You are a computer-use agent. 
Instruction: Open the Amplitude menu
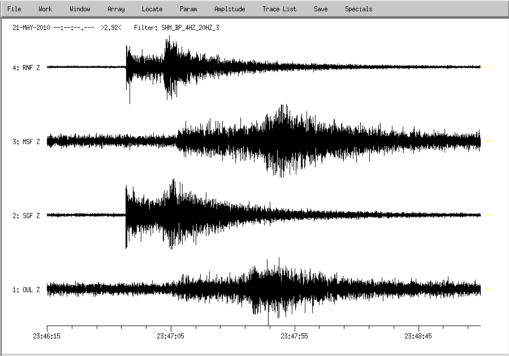point(230,9)
